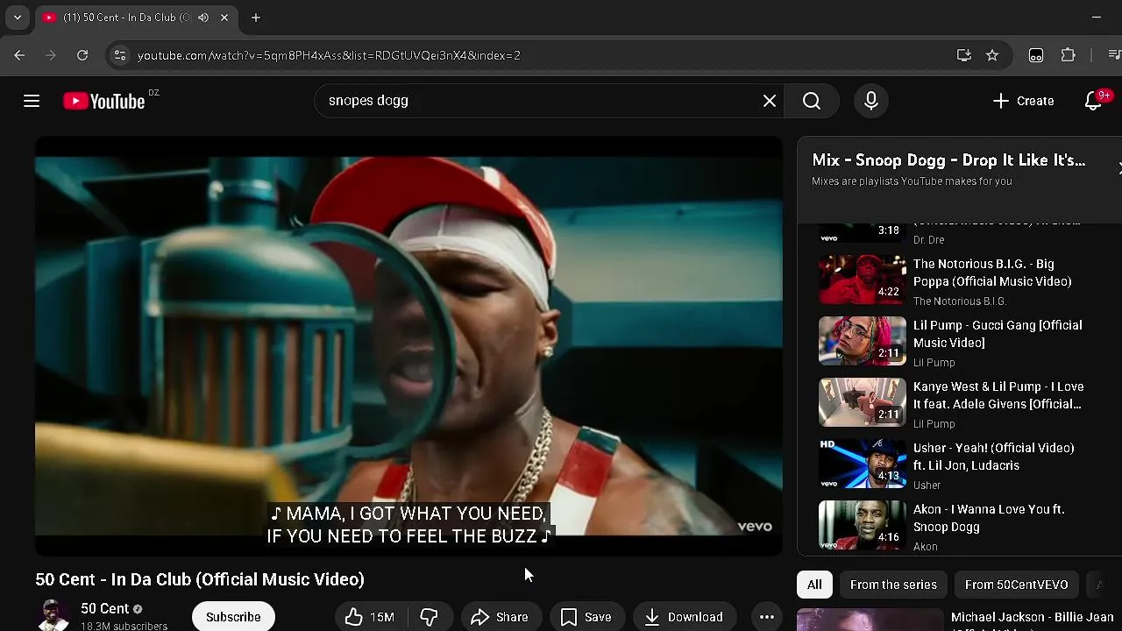Open a new browser tab

point(255,18)
